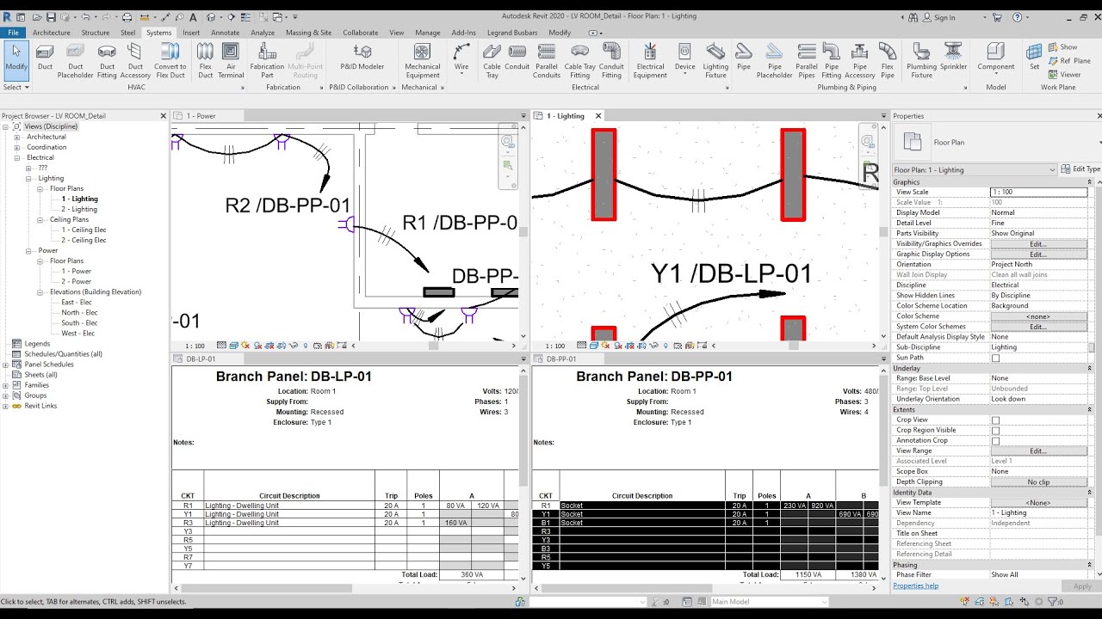Select the Duct tool in ribbon

45,57
